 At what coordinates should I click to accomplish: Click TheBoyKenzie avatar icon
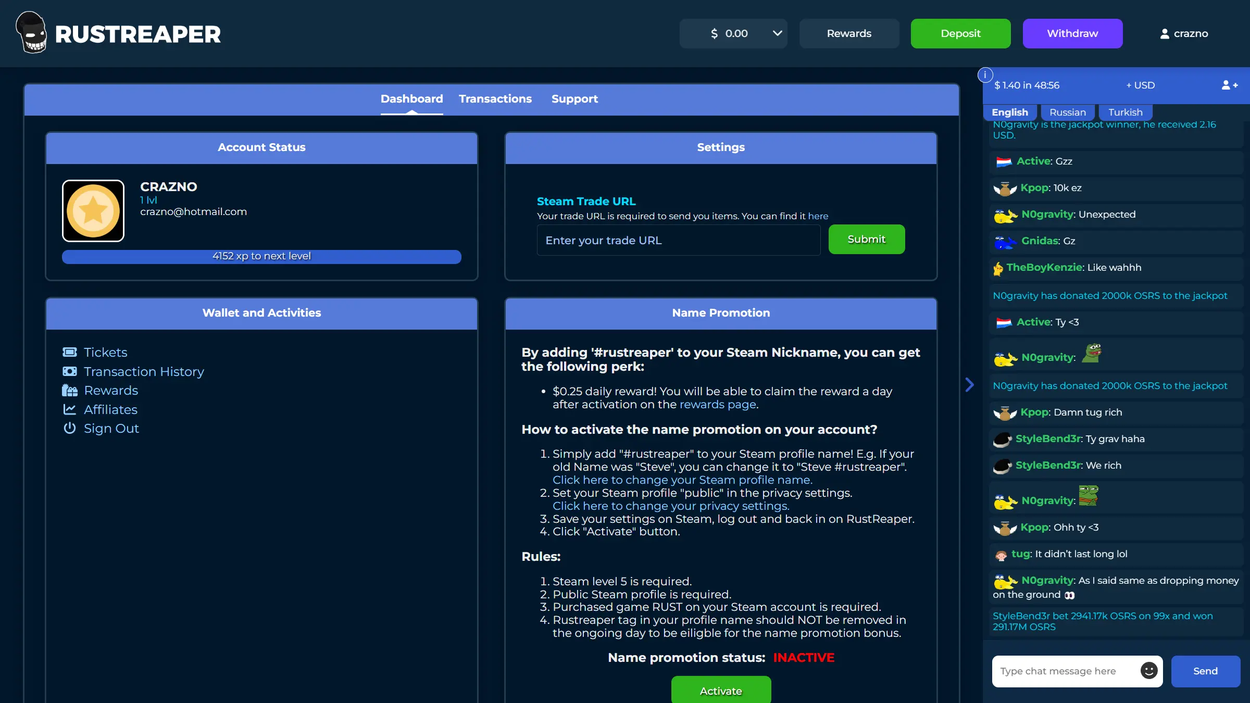[x=998, y=269]
